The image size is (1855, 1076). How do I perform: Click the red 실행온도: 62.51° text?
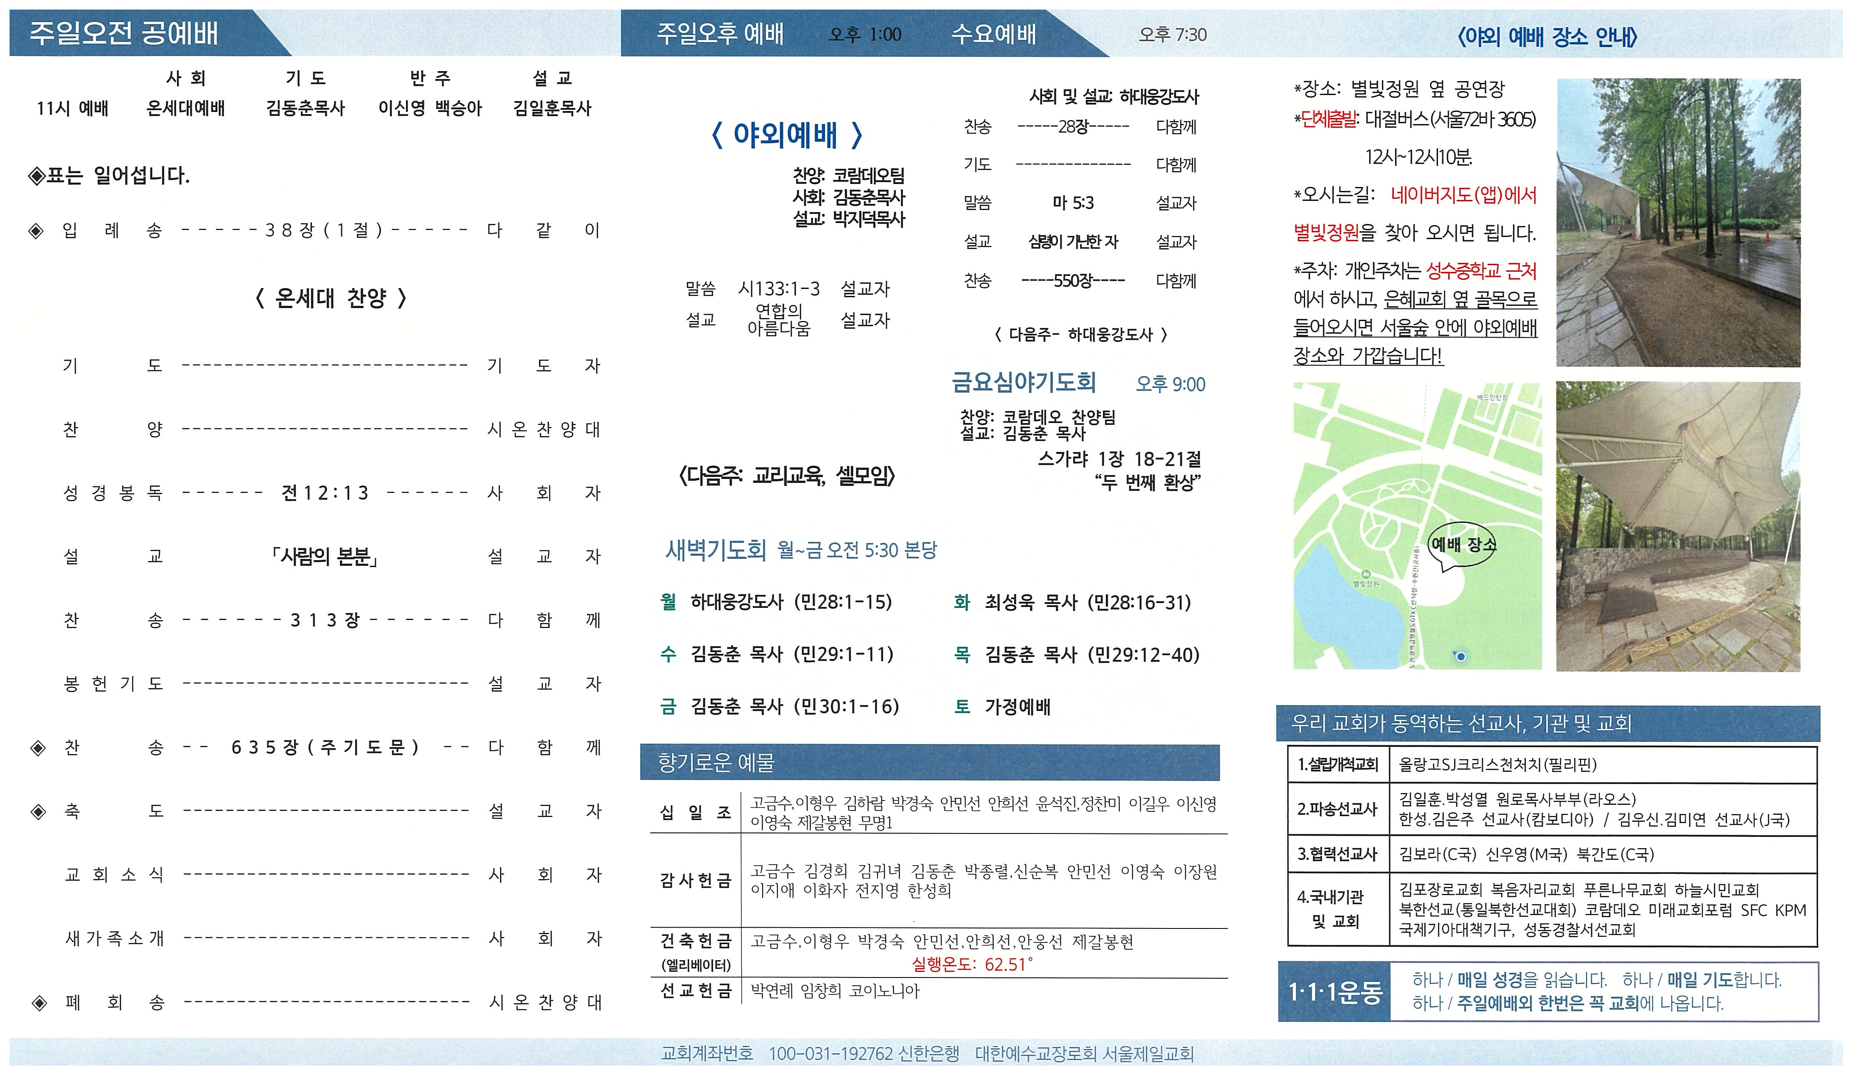pyautogui.click(x=972, y=965)
